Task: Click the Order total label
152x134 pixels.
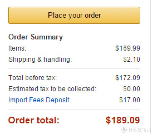Action: pos(34,120)
